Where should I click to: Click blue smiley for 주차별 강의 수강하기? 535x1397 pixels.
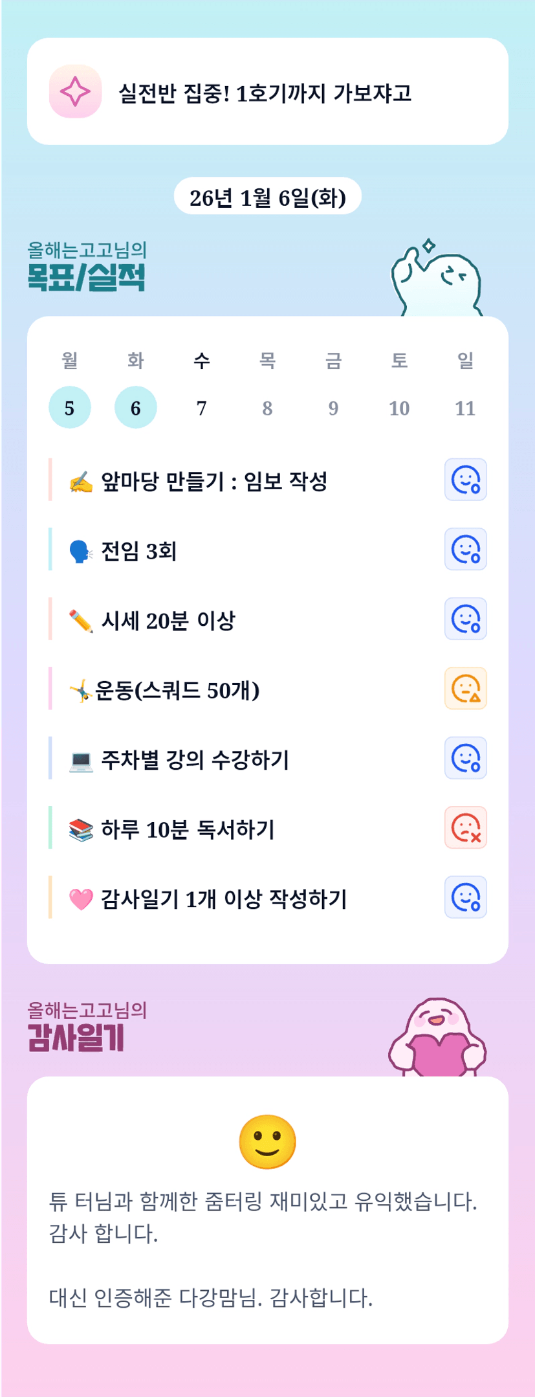tap(465, 758)
